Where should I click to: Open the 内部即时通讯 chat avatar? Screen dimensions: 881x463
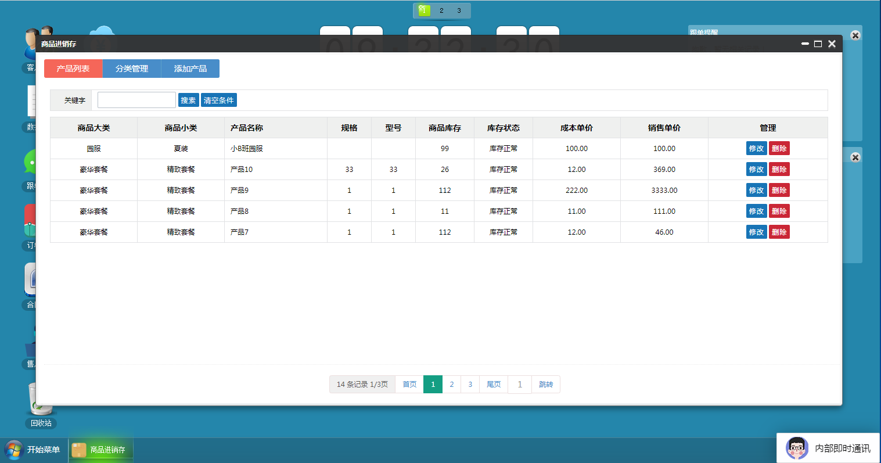797,448
